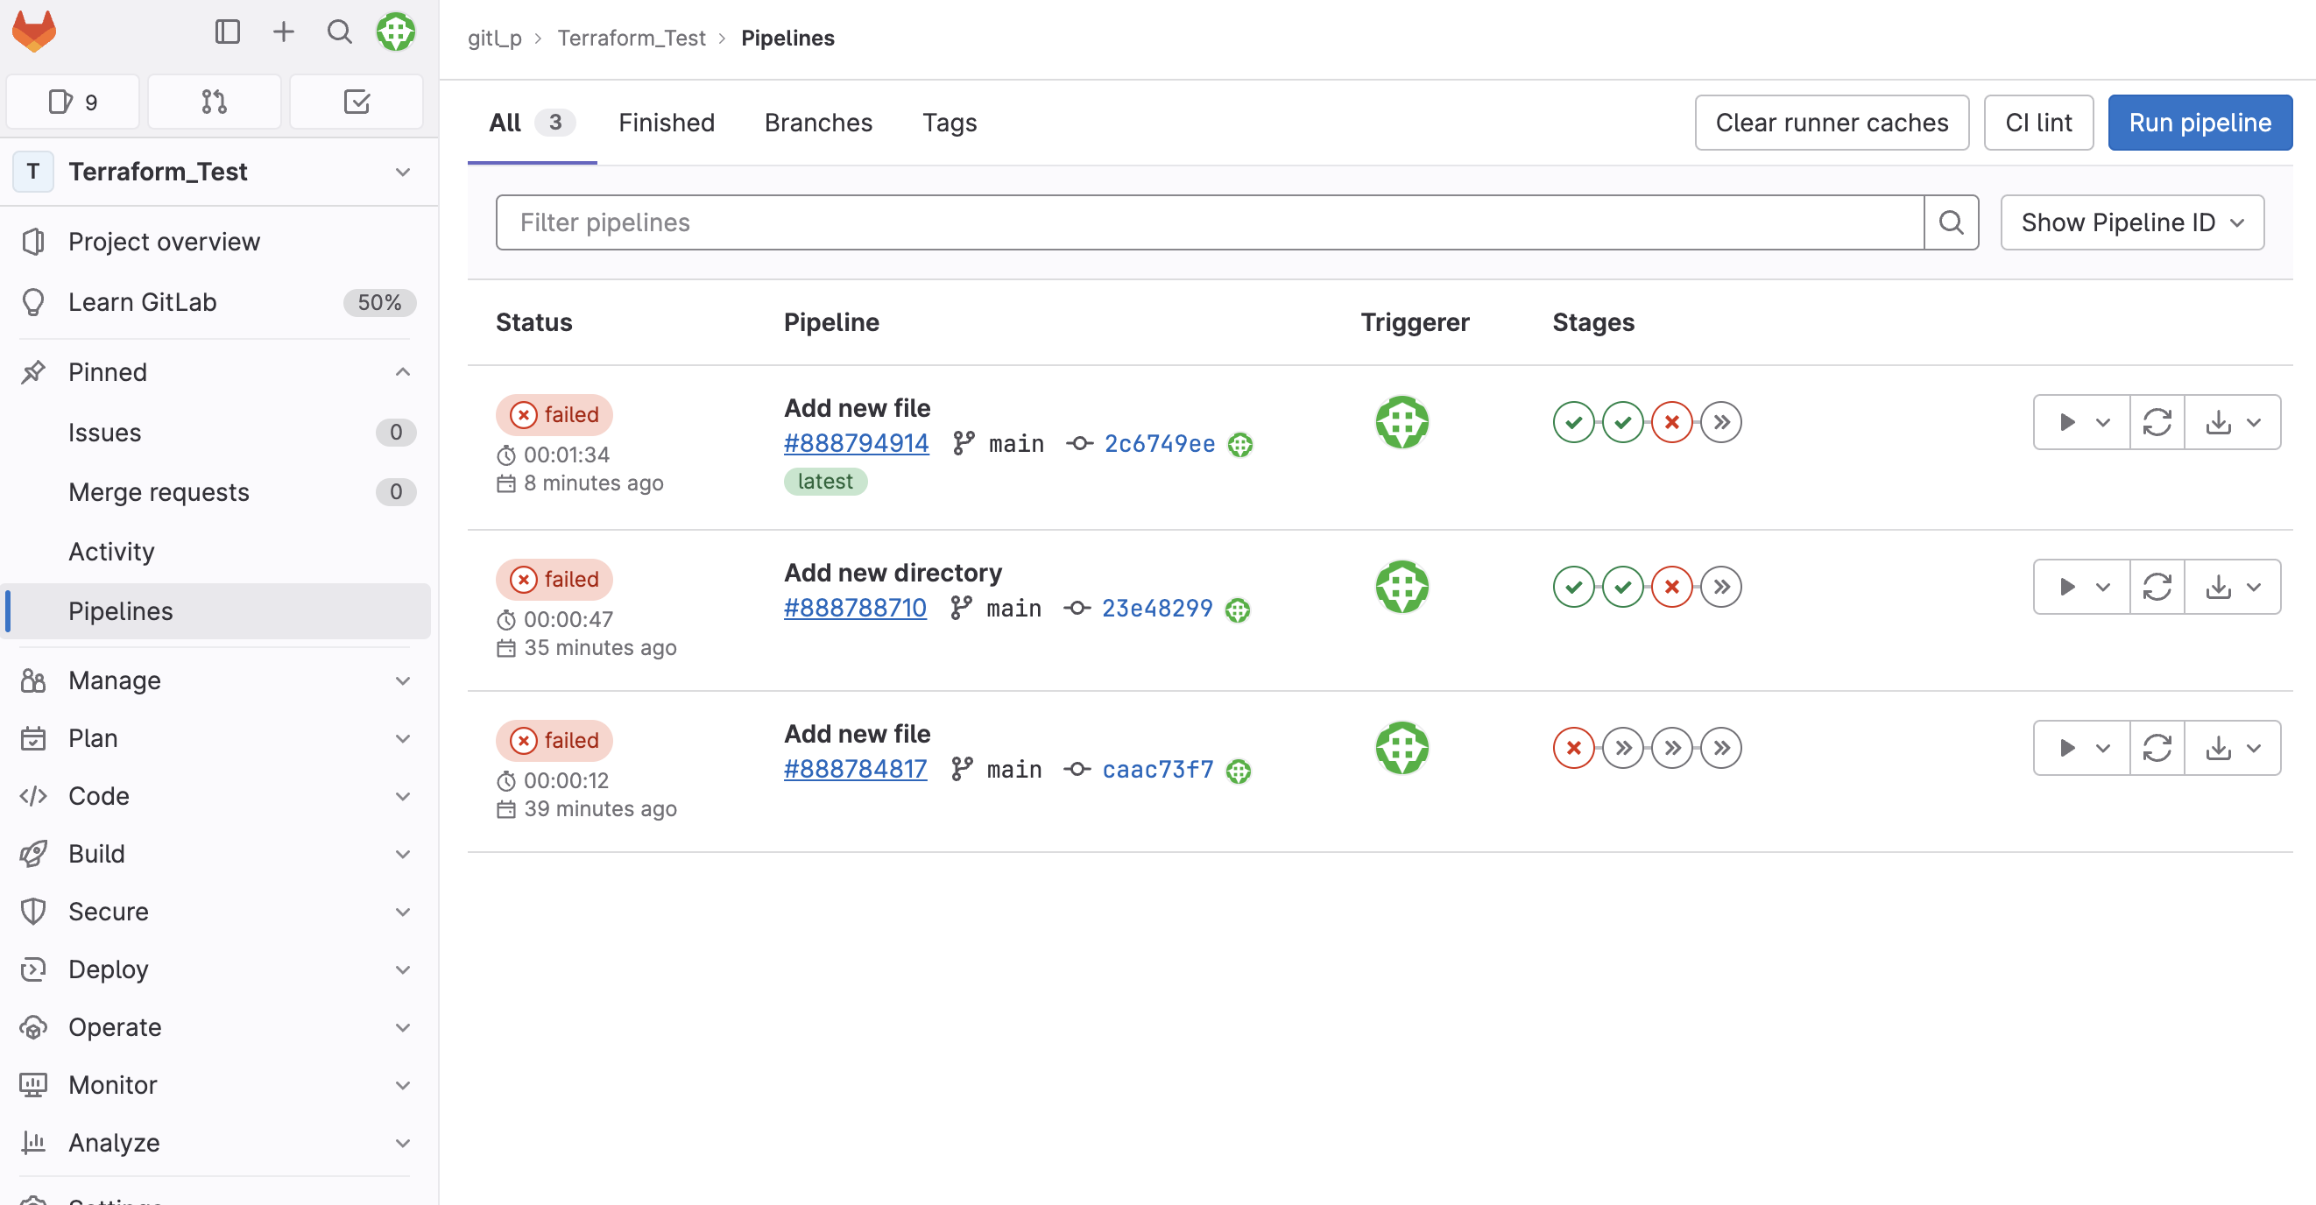Viewport: 2316px width, 1205px height.
Task: Click the Clear runner caches button
Action: (x=1832, y=123)
